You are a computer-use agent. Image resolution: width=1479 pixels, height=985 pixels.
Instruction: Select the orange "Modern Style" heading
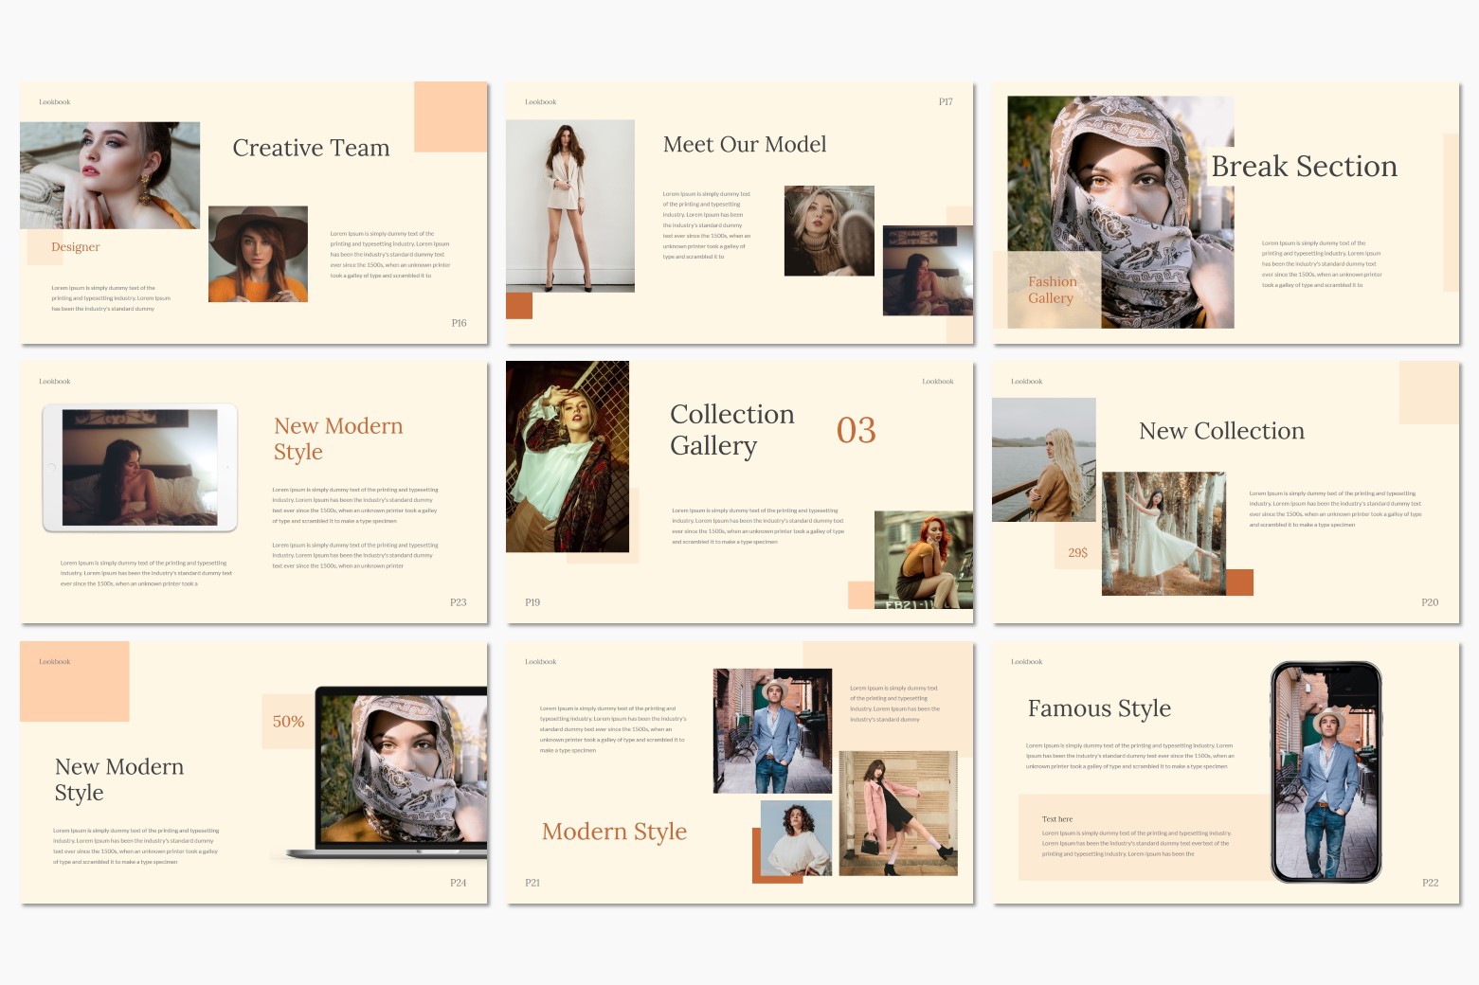(614, 832)
